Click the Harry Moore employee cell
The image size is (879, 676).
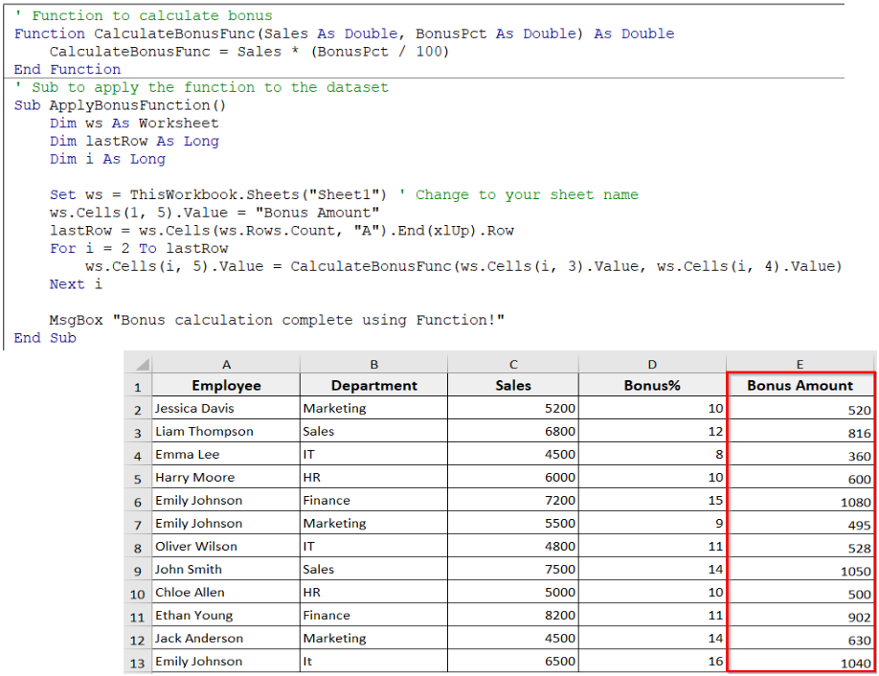click(x=226, y=478)
